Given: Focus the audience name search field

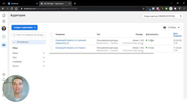Looking at the screenshot, I should tap(29, 35).
